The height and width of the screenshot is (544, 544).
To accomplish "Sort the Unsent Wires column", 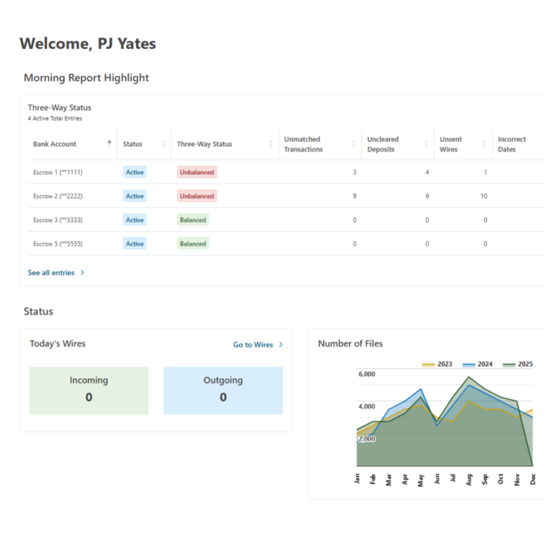I will pyautogui.click(x=484, y=143).
